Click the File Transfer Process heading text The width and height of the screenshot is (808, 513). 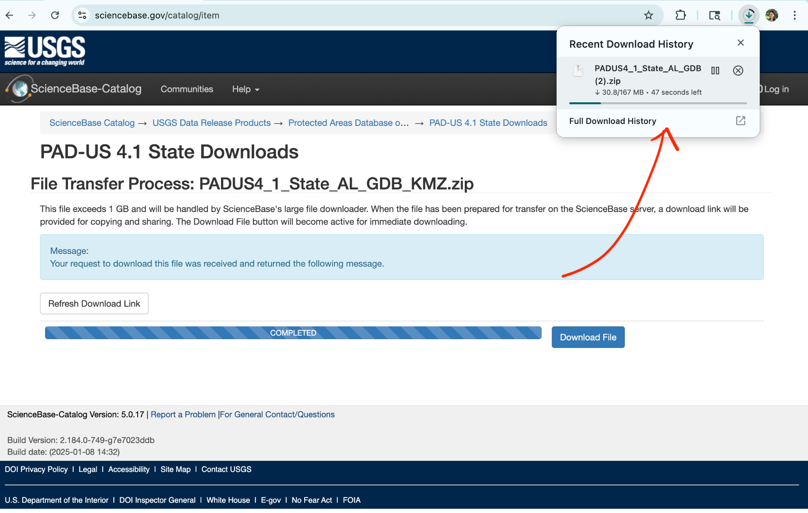[x=252, y=184]
